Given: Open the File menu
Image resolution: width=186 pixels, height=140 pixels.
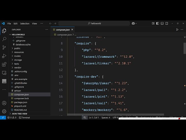Looking at the screenshot, I should click(x=9, y=23).
